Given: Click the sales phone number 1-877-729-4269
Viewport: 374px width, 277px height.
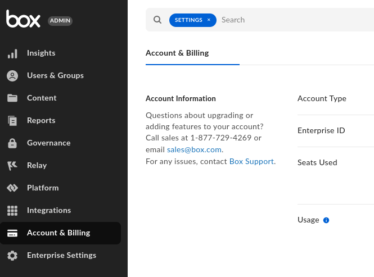Looking at the screenshot, I should (x=221, y=138).
